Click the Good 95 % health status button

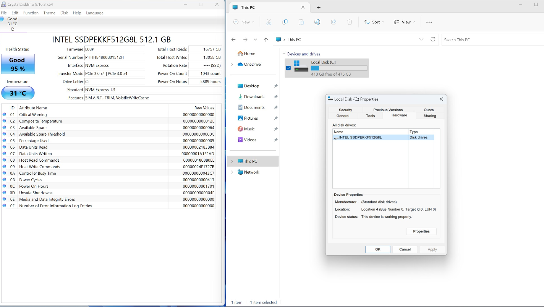[18, 64]
